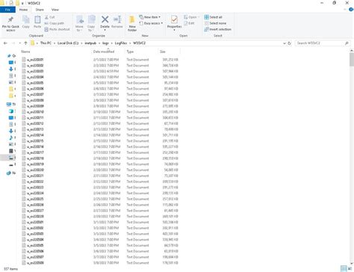Screen dimensions: 354x272
Task: Select file u_ex220308
Action: [35, 263]
